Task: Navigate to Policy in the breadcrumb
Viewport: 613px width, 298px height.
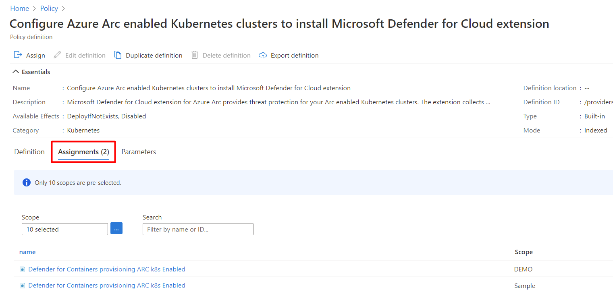Action: click(49, 8)
